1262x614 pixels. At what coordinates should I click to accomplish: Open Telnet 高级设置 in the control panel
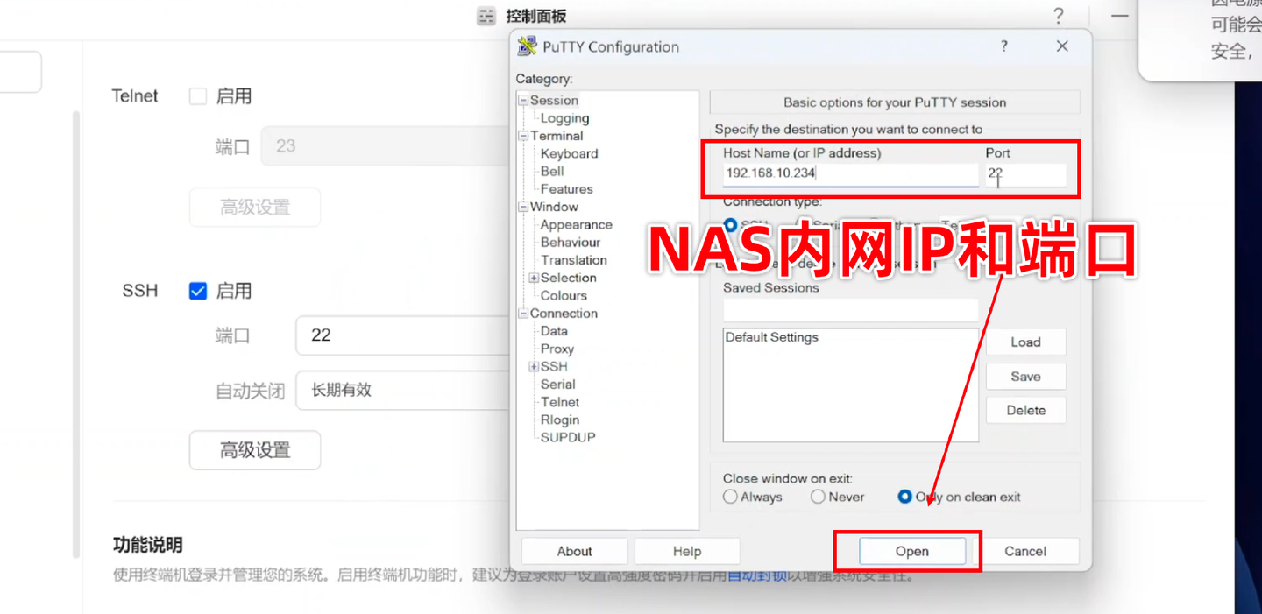(255, 208)
